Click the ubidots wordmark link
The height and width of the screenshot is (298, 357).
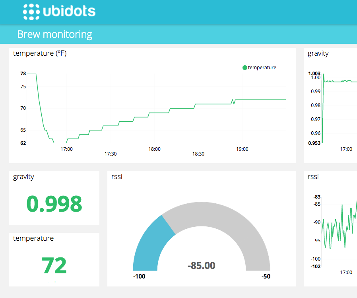(68, 12)
